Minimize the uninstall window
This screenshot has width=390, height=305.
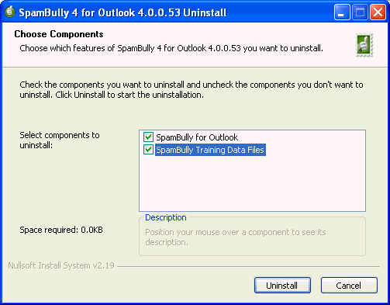[342, 12]
